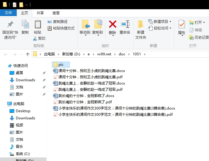This screenshot has width=209, height=161.
Task: Click 此电脑 in address path
Action: [49, 54]
